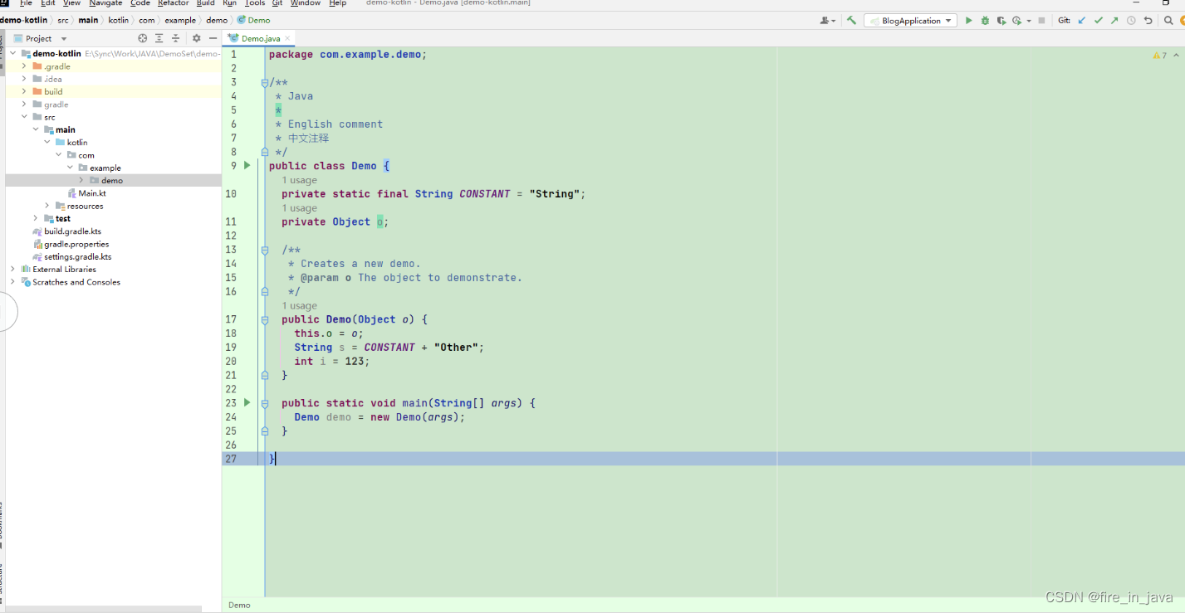The height and width of the screenshot is (613, 1185).
Task: Click the run gutter icon beside class Demo
Action: (247, 165)
